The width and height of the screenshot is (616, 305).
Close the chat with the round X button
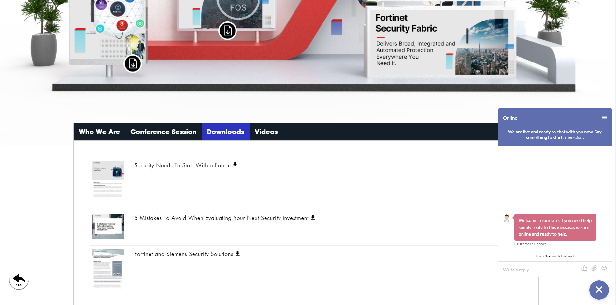tap(599, 290)
